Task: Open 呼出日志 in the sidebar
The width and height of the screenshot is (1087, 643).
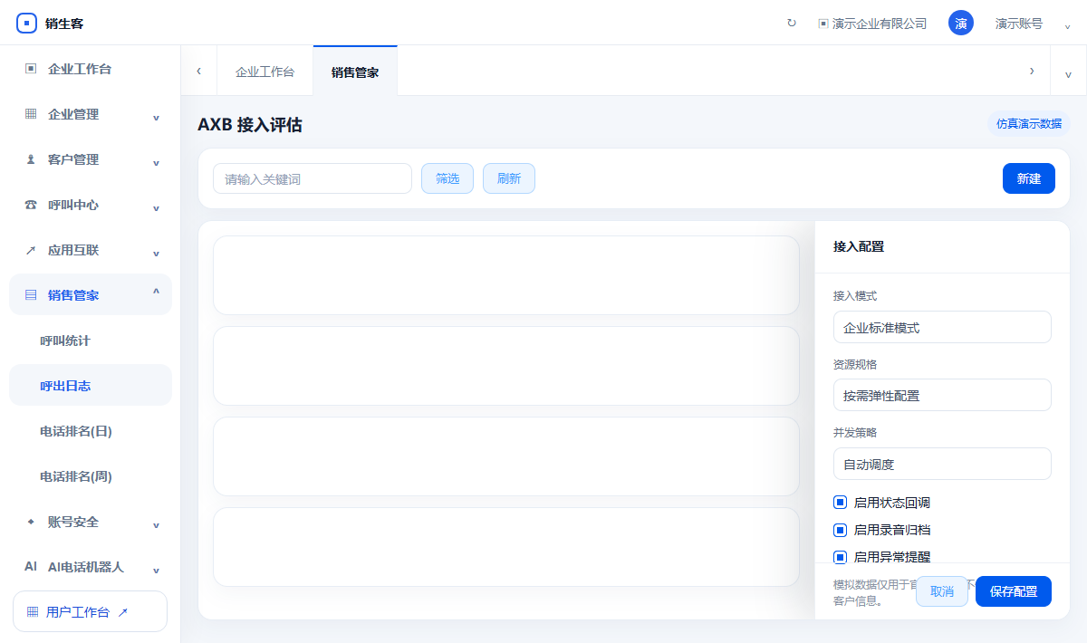Action: point(91,386)
